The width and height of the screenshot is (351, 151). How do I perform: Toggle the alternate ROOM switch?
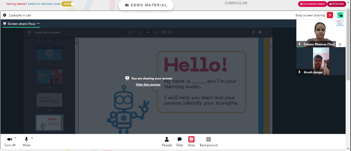pyautogui.click(x=68, y=4)
